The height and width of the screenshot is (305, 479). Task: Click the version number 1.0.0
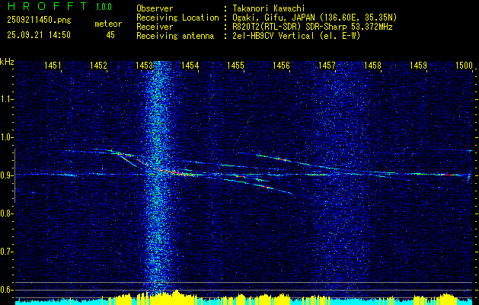click(x=104, y=7)
